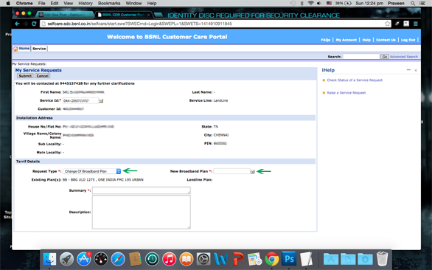
Task: Open Spotlight search in menu bar
Action: pyautogui.click(x=413, y=3)
